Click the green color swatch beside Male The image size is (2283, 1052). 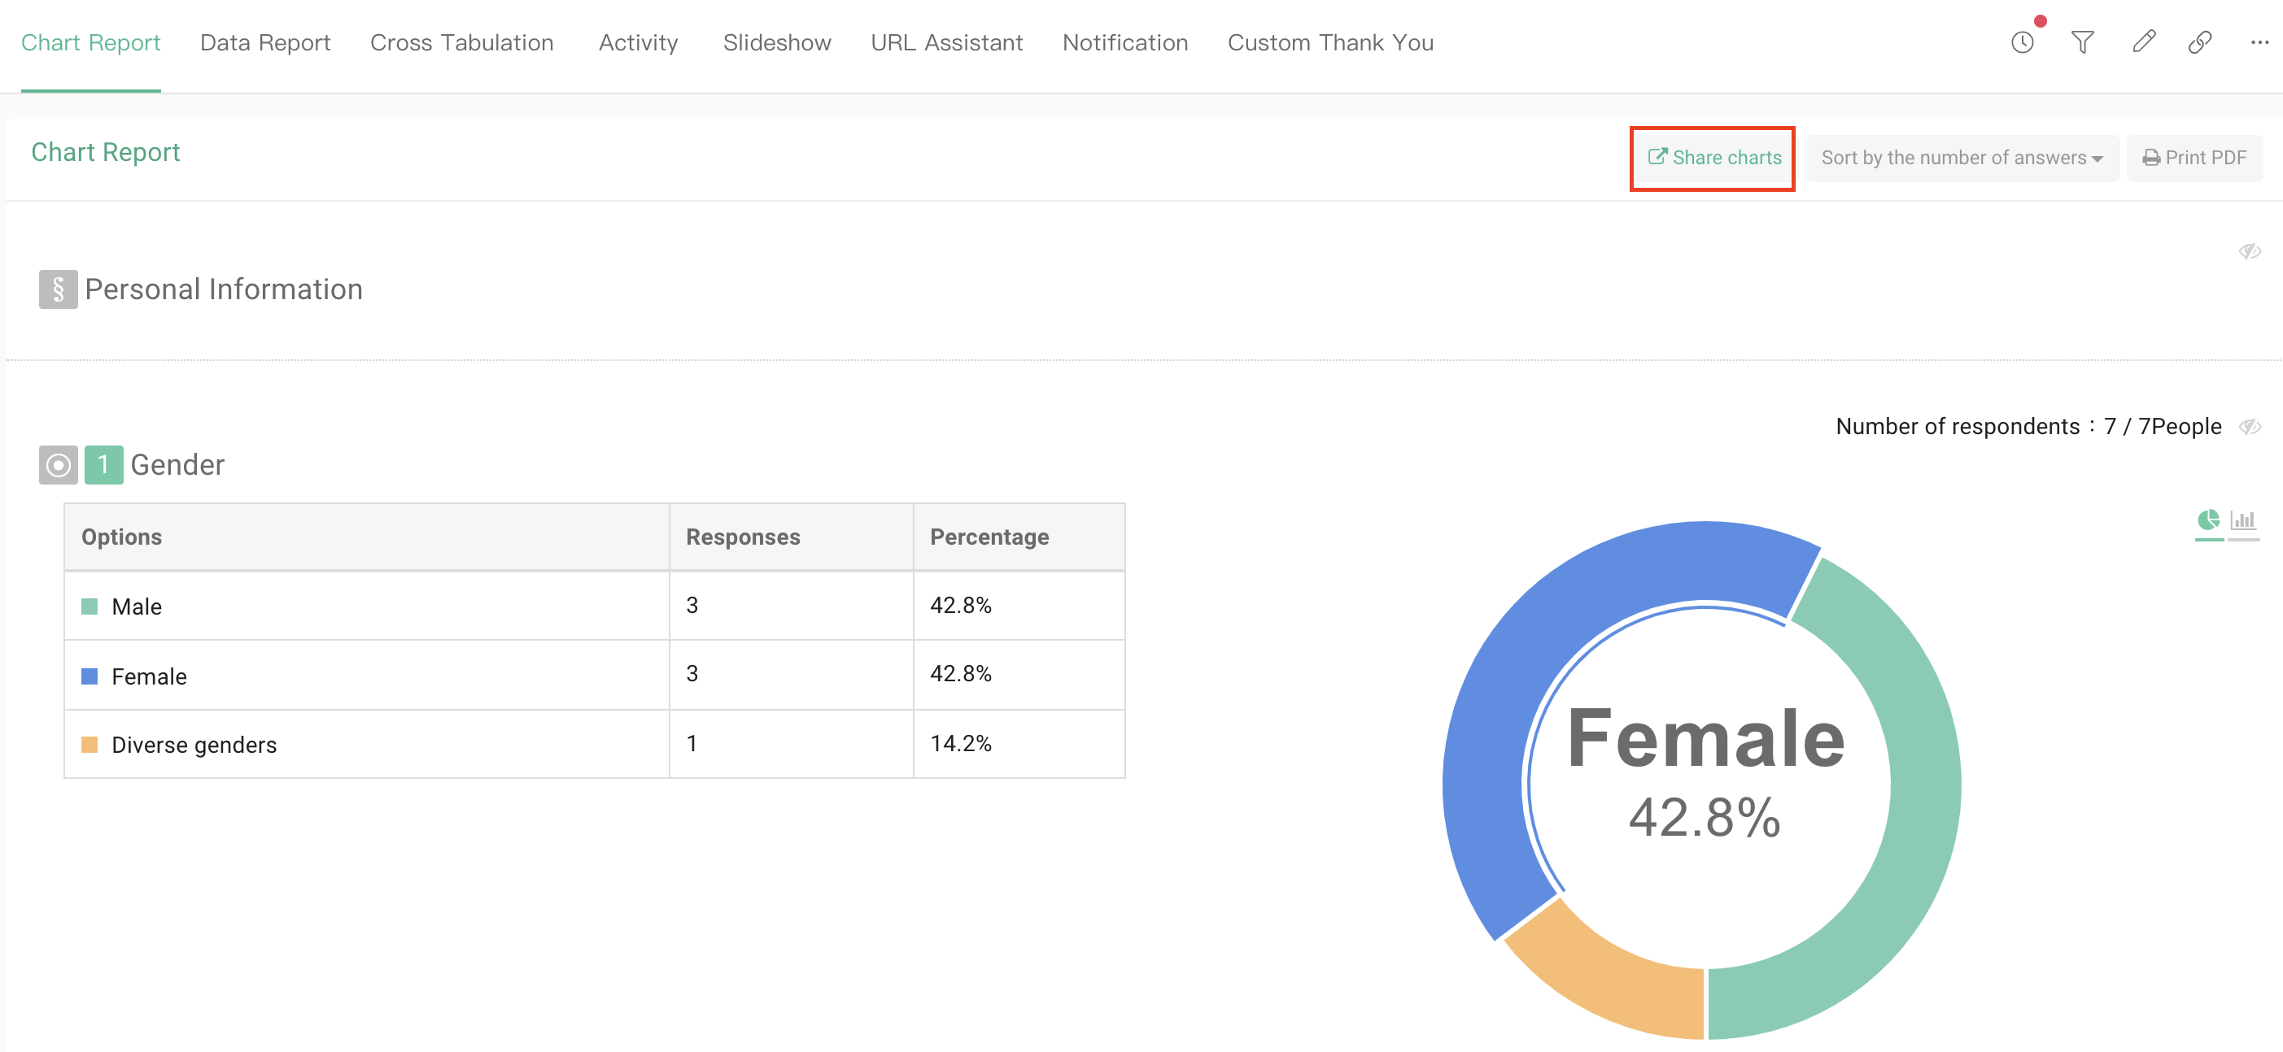pyautogui.click(x=89, y=606)
